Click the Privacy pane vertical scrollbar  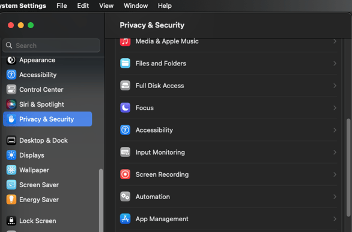click(x=348, y=167)
